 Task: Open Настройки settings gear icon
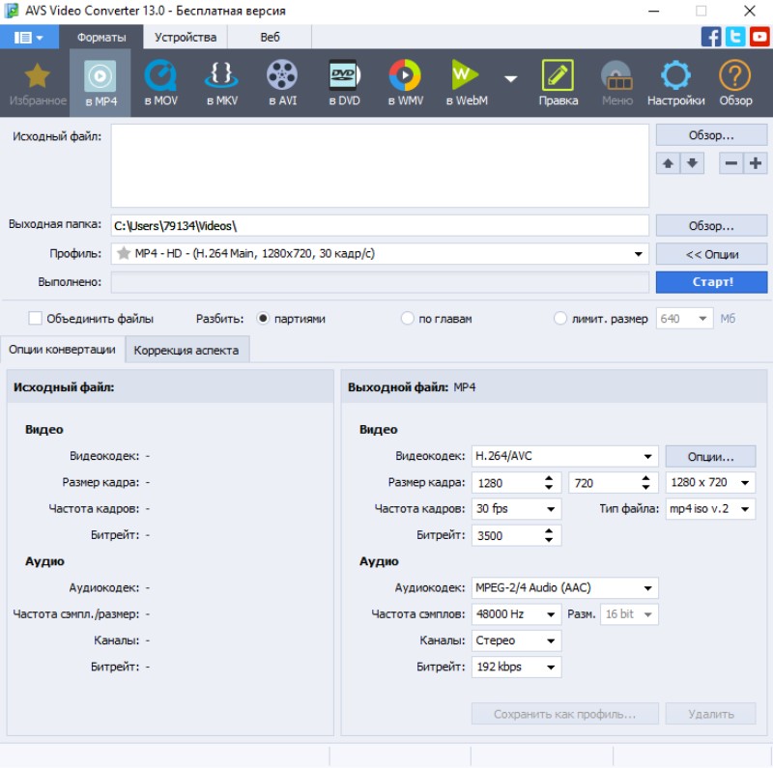[675, 75]
